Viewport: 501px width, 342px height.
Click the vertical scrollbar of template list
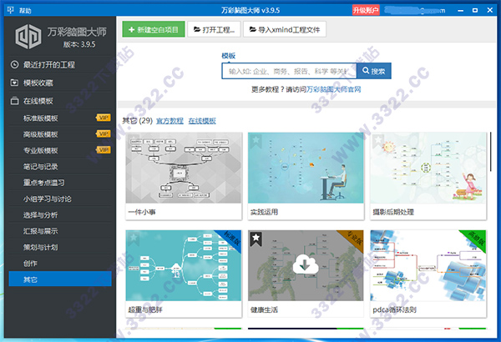coord(491,153)
